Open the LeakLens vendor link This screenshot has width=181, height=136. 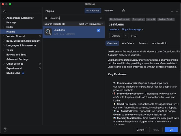(114, 29)
